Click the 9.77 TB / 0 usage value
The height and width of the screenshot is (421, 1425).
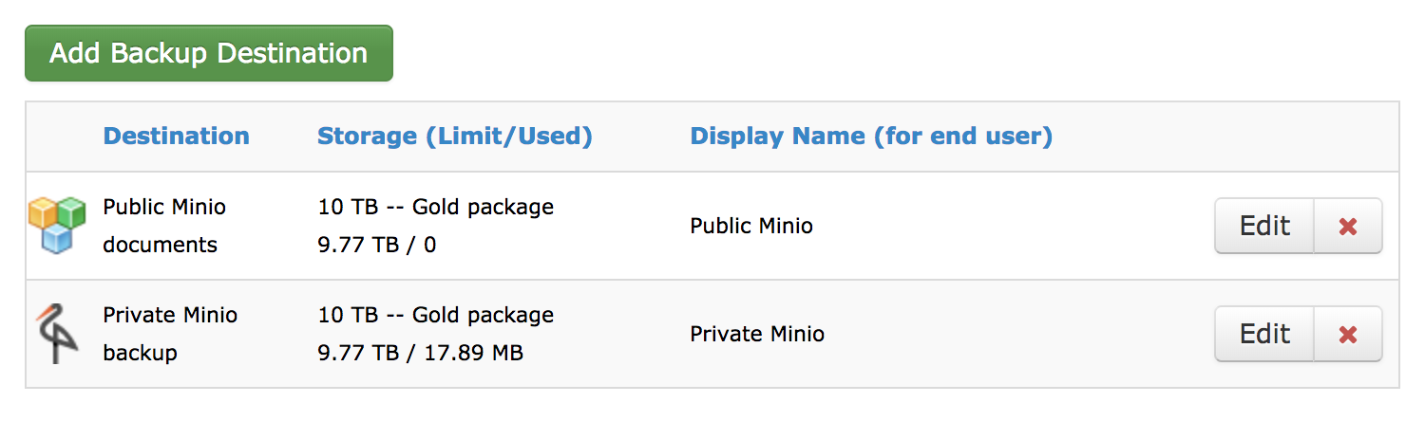coord(376,245)
